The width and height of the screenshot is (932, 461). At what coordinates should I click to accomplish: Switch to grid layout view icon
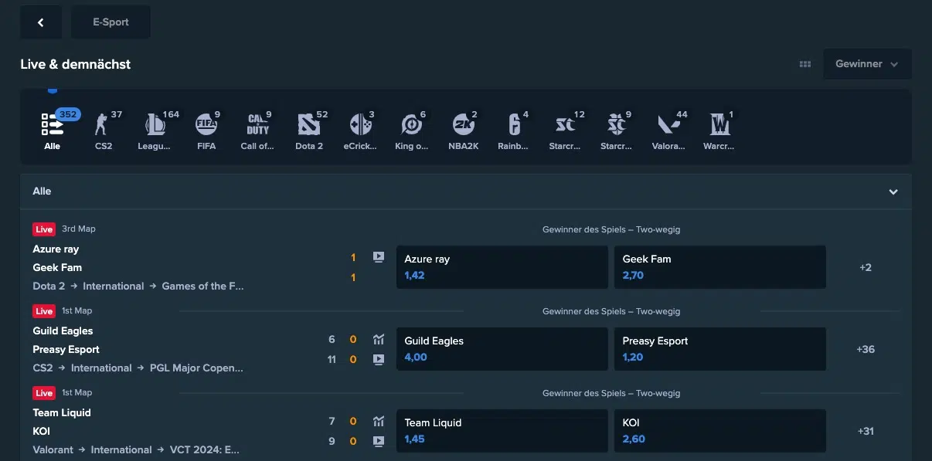click(x=804, y=64)
